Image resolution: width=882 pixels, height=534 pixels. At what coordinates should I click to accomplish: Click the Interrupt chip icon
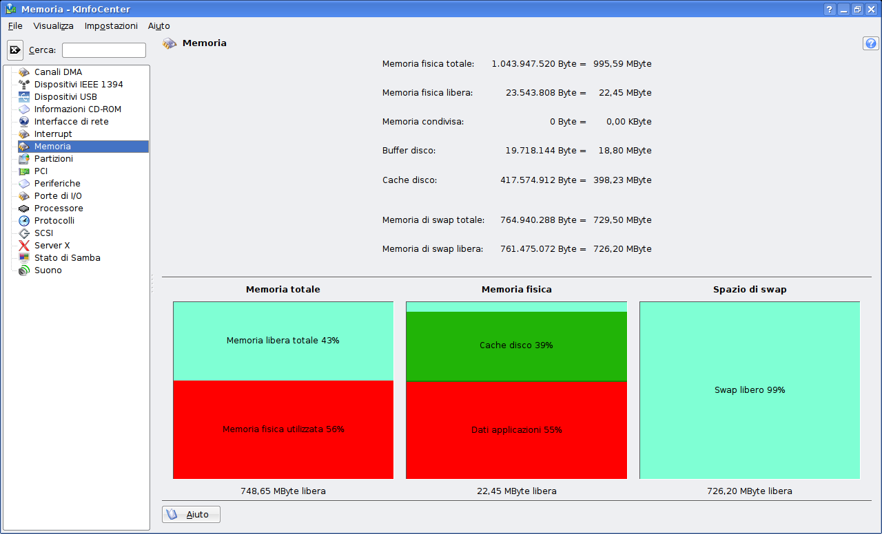24,134
